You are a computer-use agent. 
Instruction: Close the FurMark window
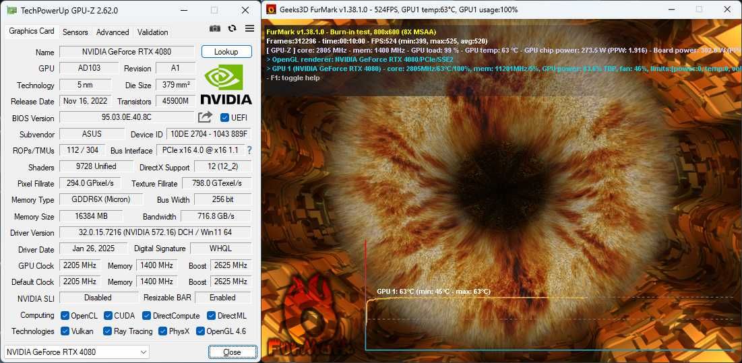coord(727,9)
